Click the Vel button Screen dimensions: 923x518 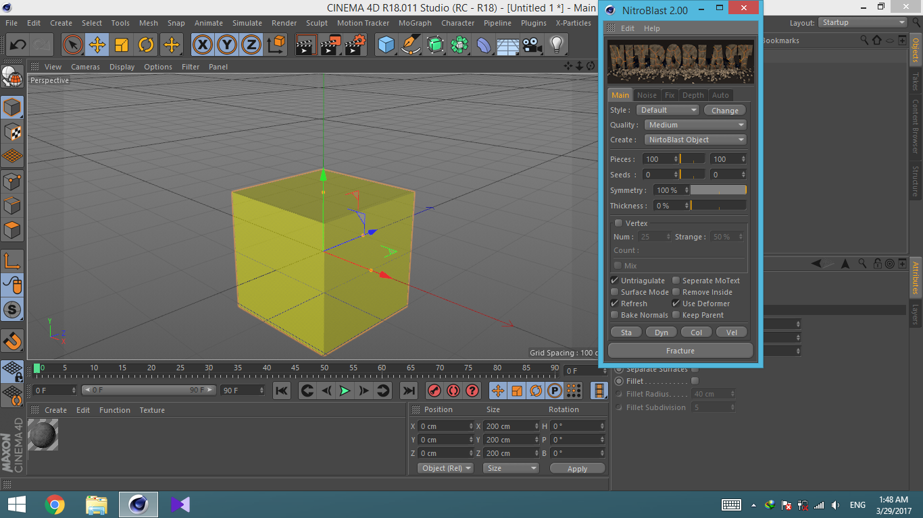[x=732, y=332]
